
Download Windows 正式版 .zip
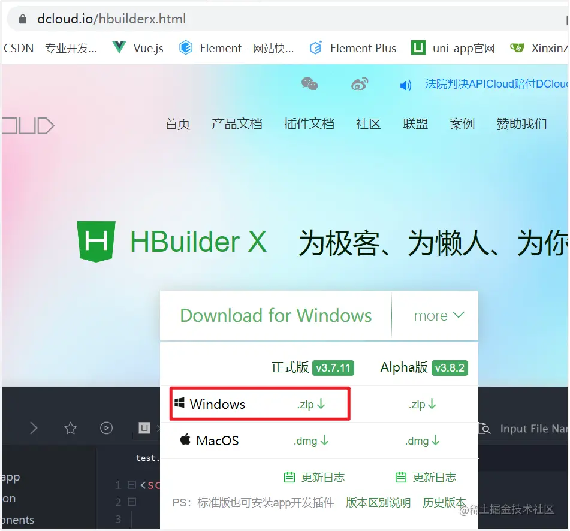tap(311, 404)
